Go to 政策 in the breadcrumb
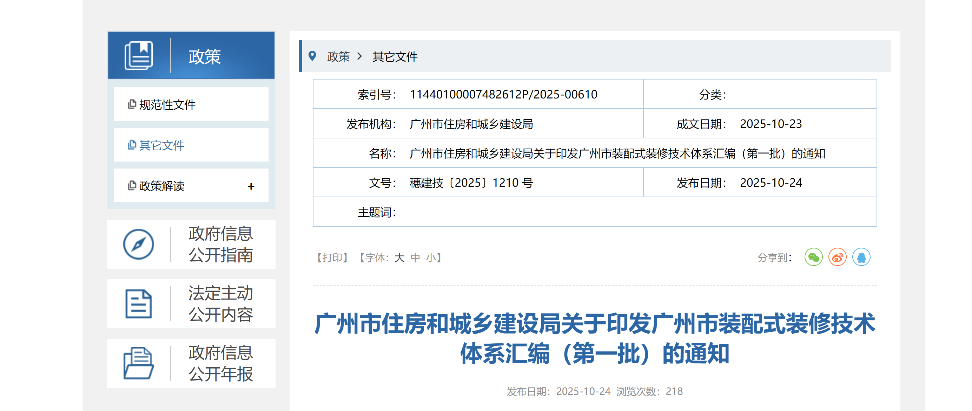This screenshot has width=972, height=411. 338,56
